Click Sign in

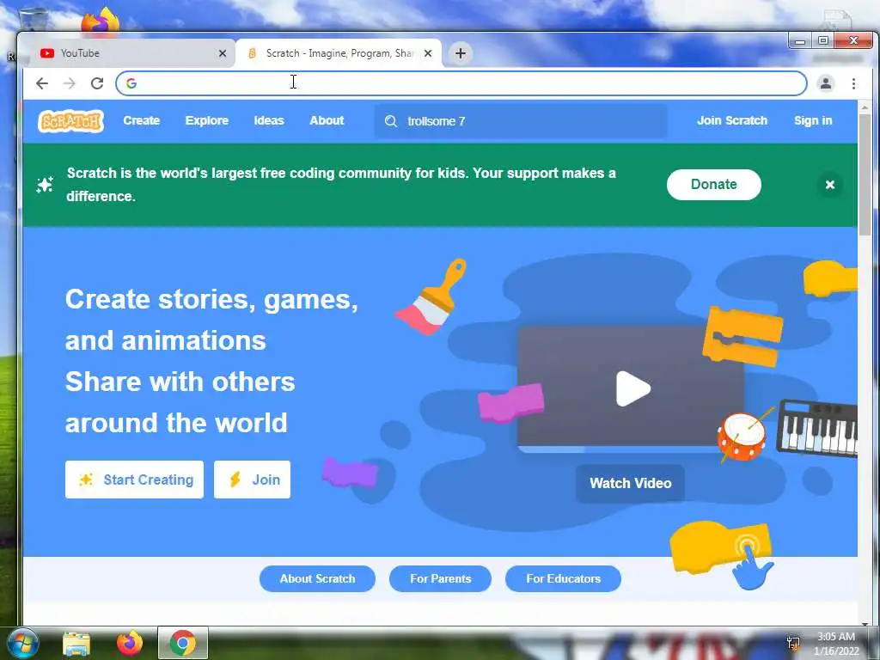coord(813,120)
